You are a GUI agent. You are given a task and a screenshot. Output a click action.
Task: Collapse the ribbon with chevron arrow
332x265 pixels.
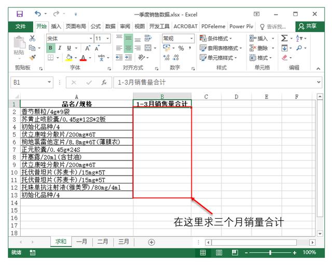[x=318, y=69]
